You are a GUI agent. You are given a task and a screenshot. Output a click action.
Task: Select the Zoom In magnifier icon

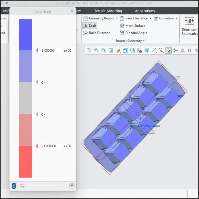pos(96,50)
